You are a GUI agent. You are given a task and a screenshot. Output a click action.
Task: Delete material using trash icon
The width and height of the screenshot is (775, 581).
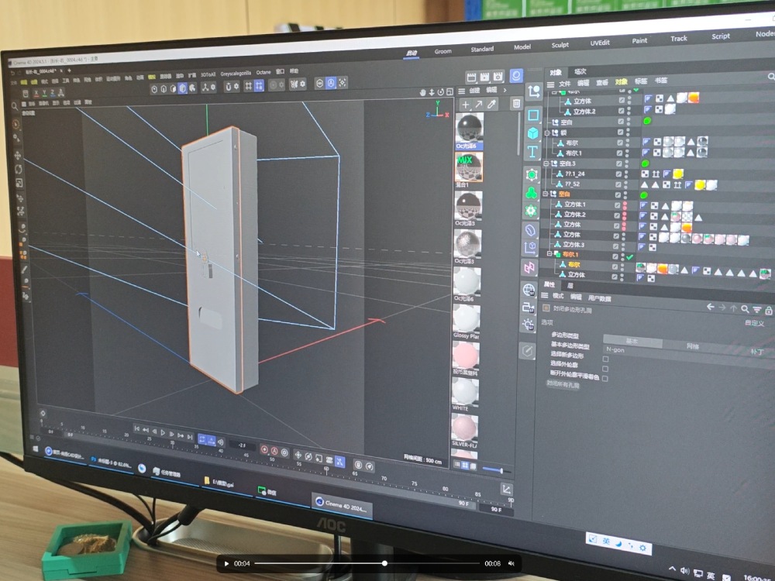tap(516, 103)
